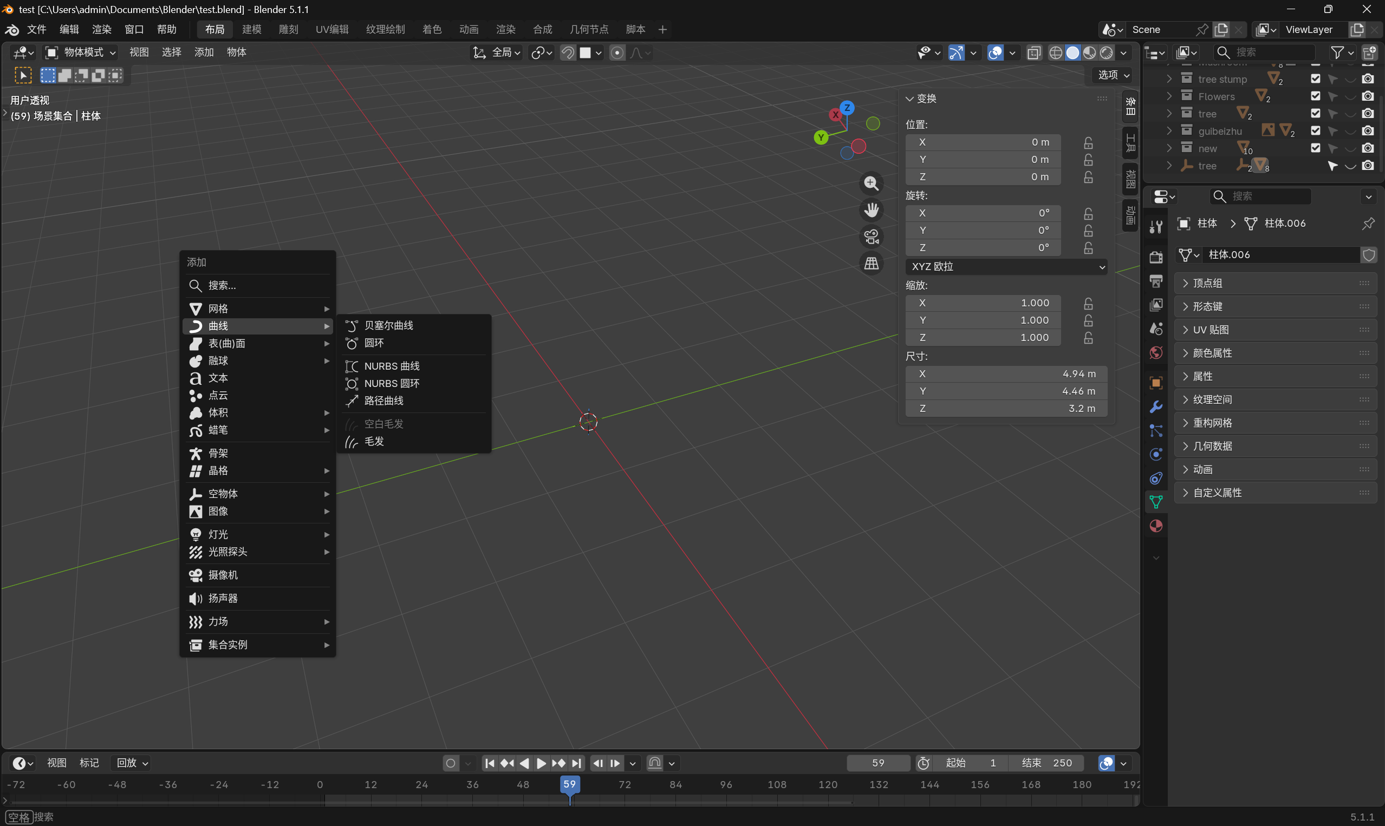1385x826 pixels.
Task: Toggle X-ray display in viewport header
Action: tap(1033, 53)
